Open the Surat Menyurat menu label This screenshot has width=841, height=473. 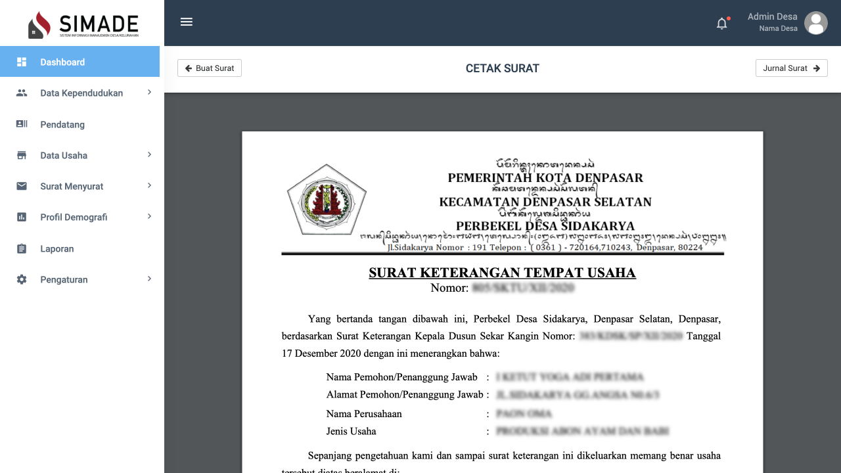coord(72,187)
